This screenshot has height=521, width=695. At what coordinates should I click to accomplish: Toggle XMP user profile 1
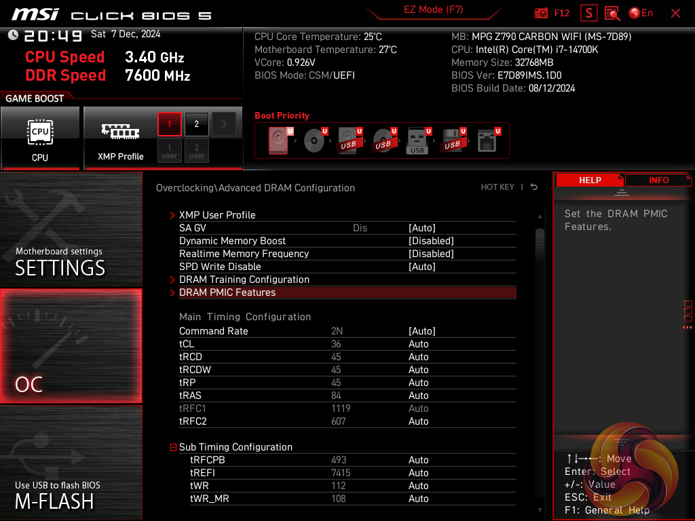pyautogui.click(x=170, y=151)
